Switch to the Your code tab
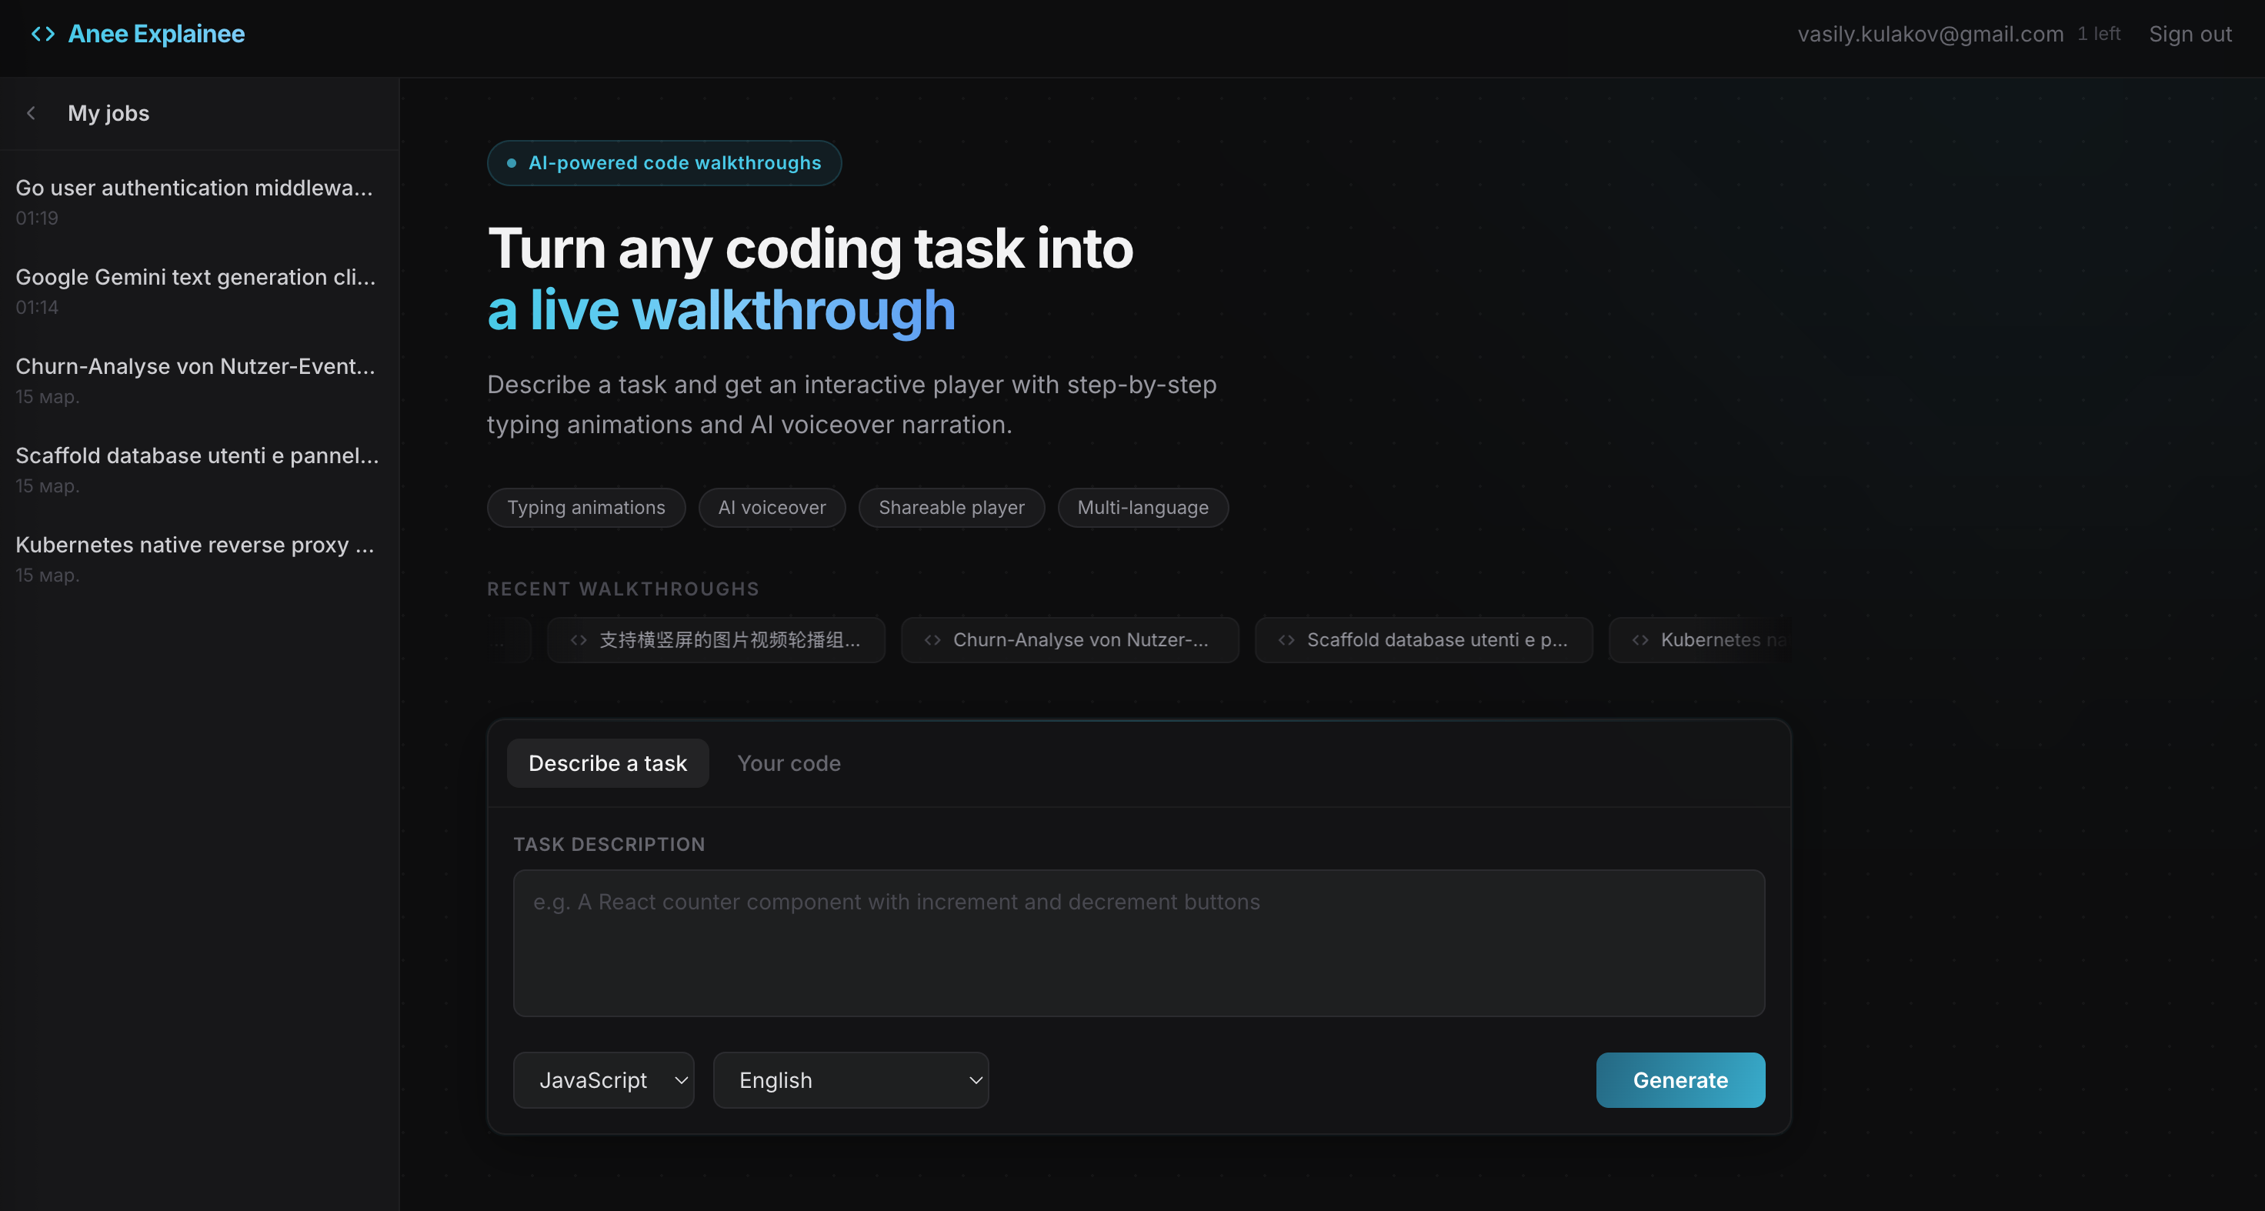Viewport: 2265px width, 1211px height. click(x=789, y=763)
